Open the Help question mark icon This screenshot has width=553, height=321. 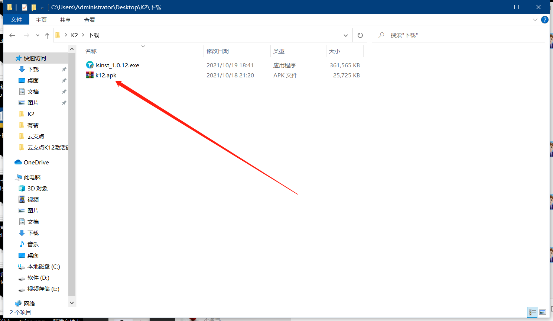(545, 20)
